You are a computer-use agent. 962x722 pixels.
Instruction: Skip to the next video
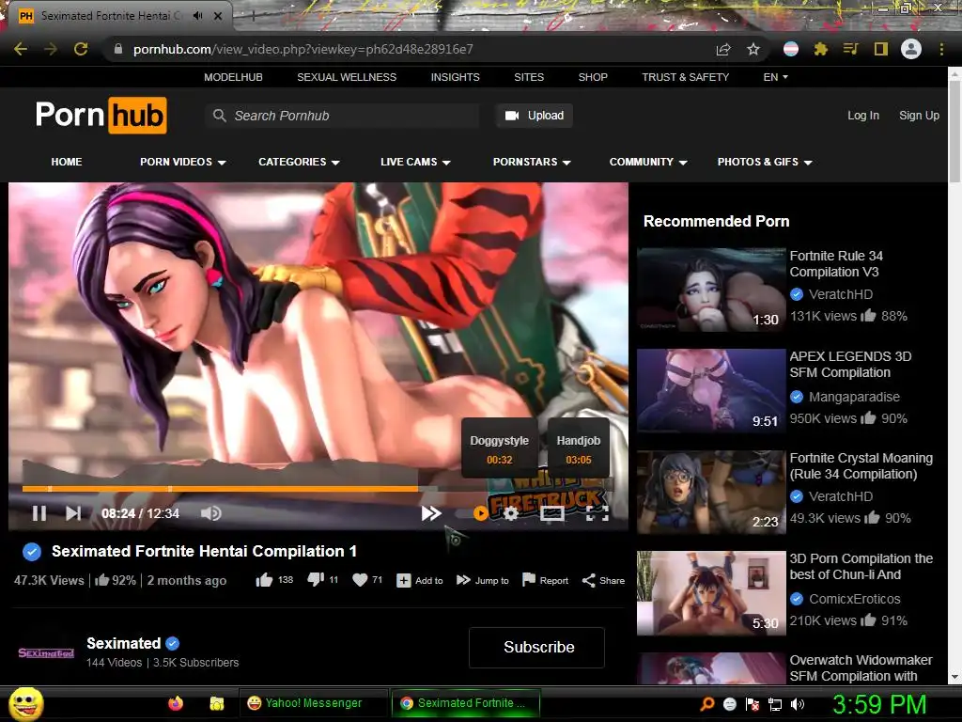click(x=73, y=513)
